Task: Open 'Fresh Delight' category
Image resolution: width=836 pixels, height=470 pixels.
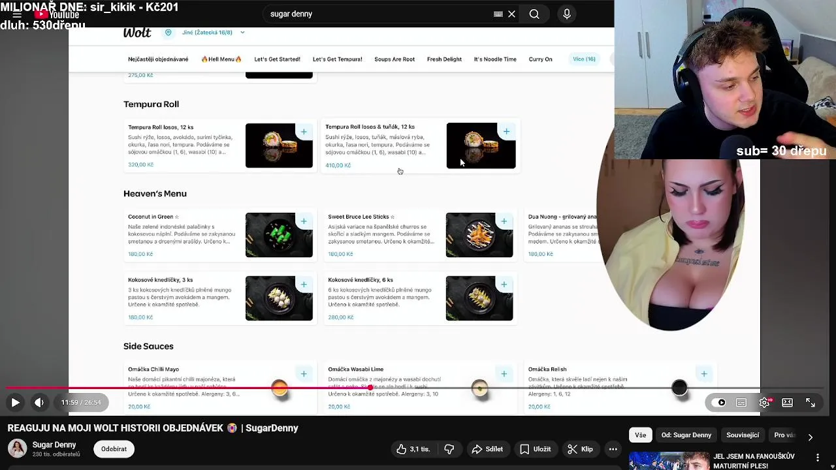Action: pyautogui.click(x=444, y=59)
